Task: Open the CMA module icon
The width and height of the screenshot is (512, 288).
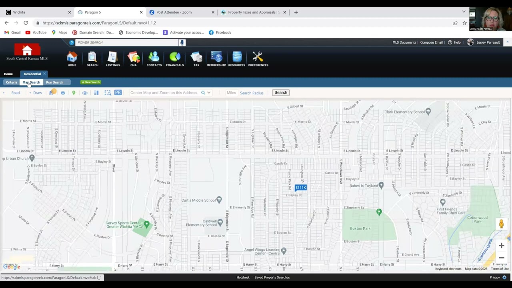Action: click(x=133, y=58)
